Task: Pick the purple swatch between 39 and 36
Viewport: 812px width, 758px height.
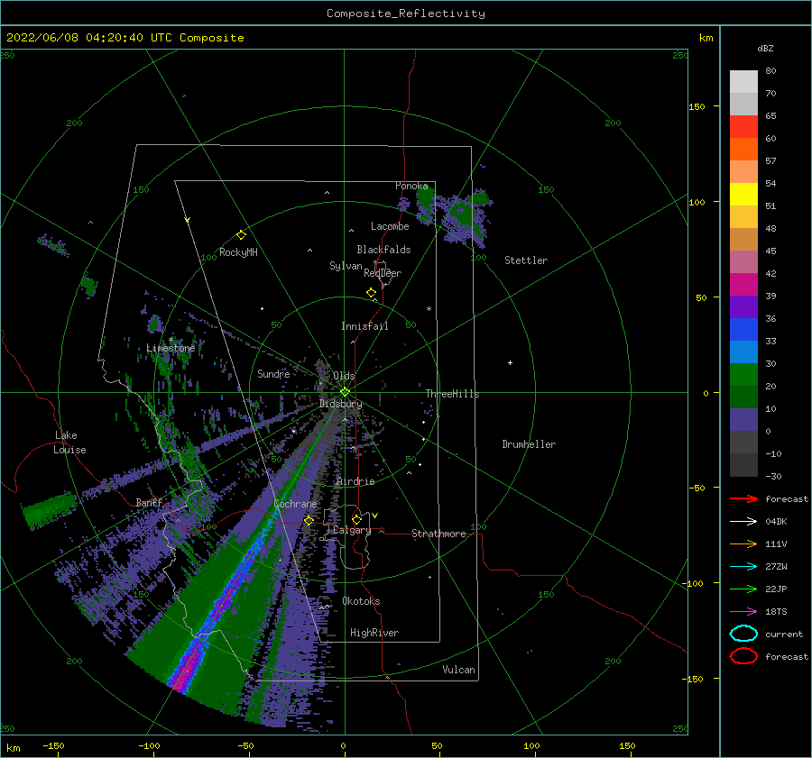Action: tap(743, 306)
